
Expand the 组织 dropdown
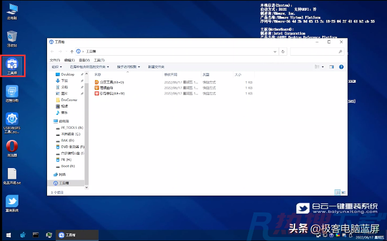point(57,67)
